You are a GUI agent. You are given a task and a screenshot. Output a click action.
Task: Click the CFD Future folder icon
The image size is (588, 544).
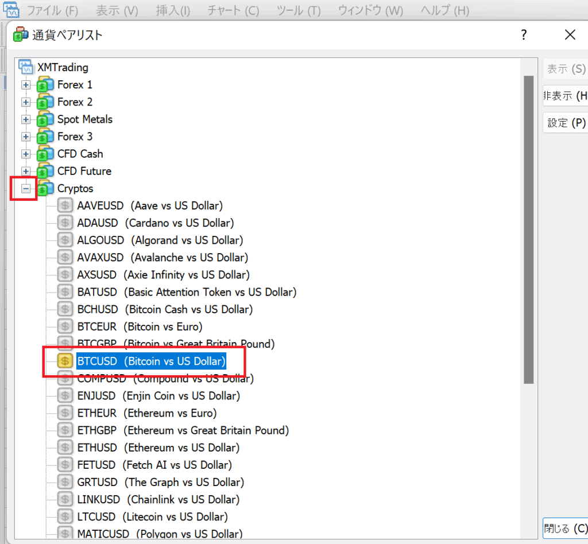45,171
